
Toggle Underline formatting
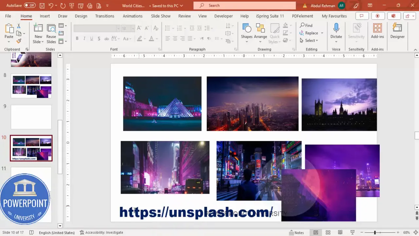91,39
